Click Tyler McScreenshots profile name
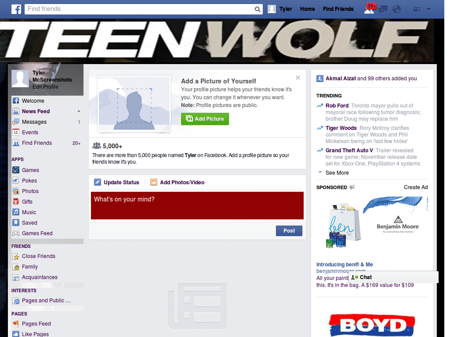This screenshot has height=337, width=450. (x=52, y=76)
